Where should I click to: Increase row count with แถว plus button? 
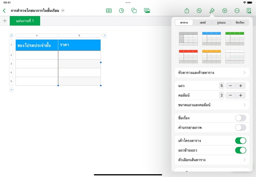click(241, 86)
